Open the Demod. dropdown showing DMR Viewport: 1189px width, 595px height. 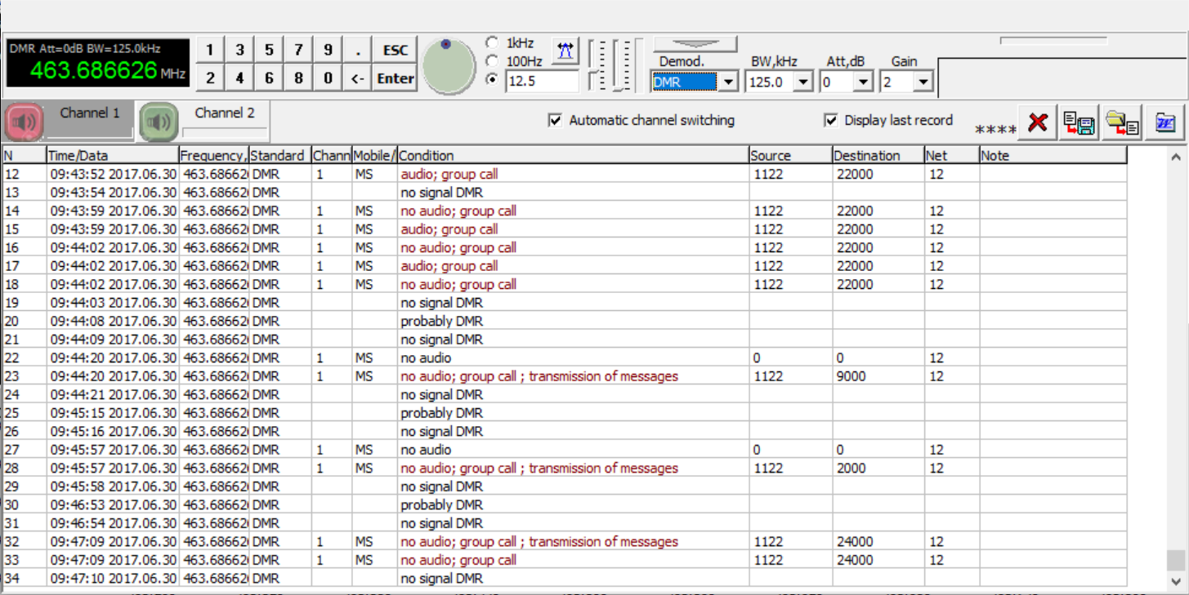pyautogui.click(x=728, y=82)
